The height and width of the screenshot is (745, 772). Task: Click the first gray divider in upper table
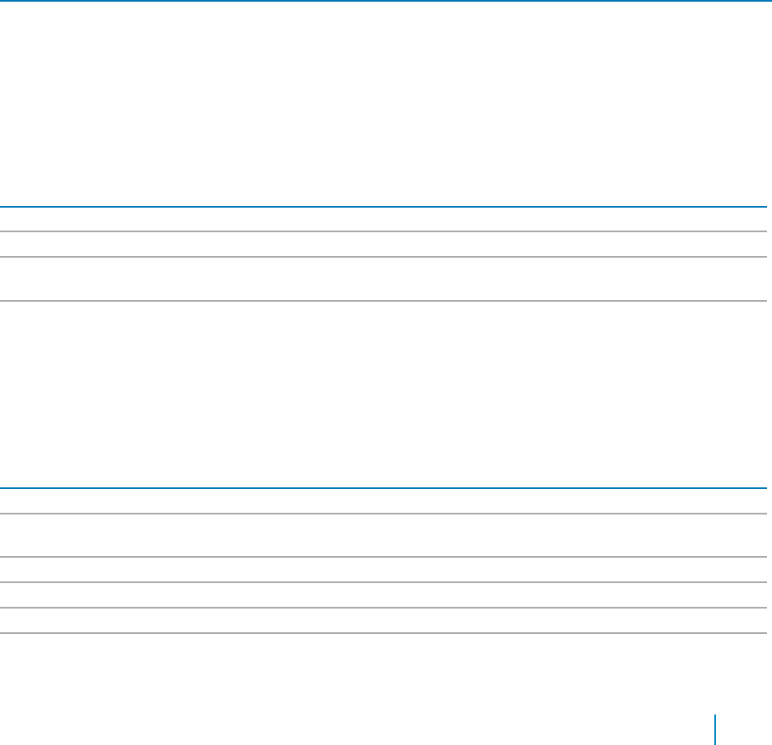pos(383,231)
